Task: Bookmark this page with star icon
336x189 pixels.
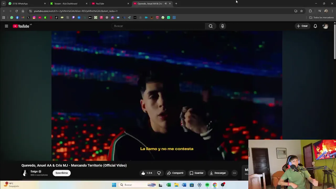Action: (301, 11)
